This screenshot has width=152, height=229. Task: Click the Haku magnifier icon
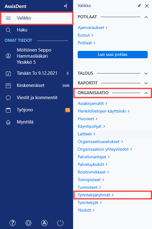point(8,30)
